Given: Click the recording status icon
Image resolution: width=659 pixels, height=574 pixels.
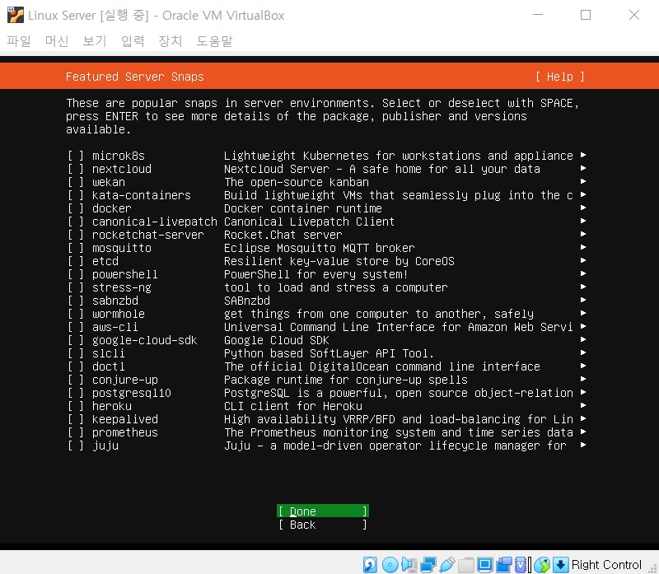Looking at the screenshot, I should click(504, 564).
